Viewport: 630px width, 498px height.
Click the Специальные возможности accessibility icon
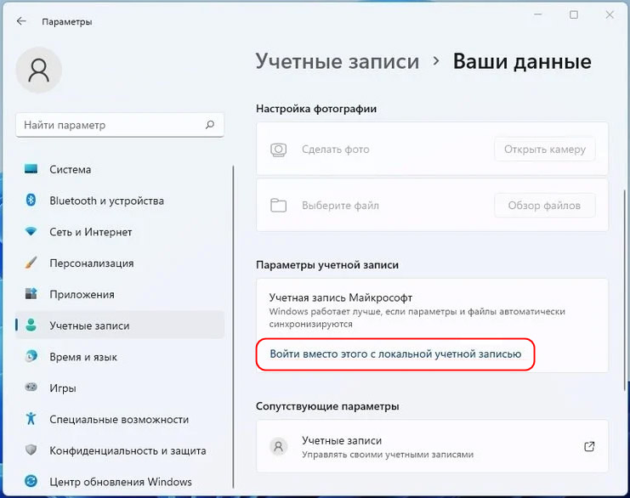click(31, 419)
